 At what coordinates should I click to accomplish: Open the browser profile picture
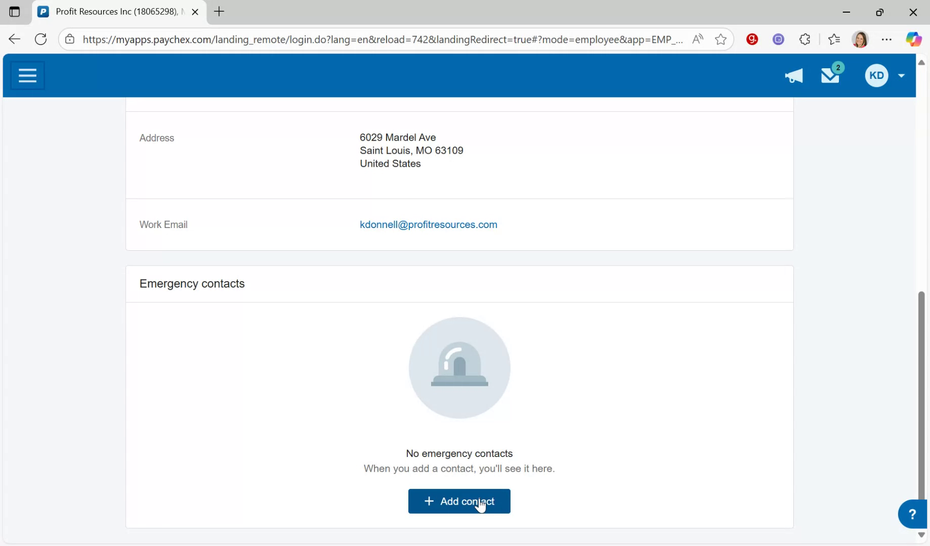(x=860, y=39)
